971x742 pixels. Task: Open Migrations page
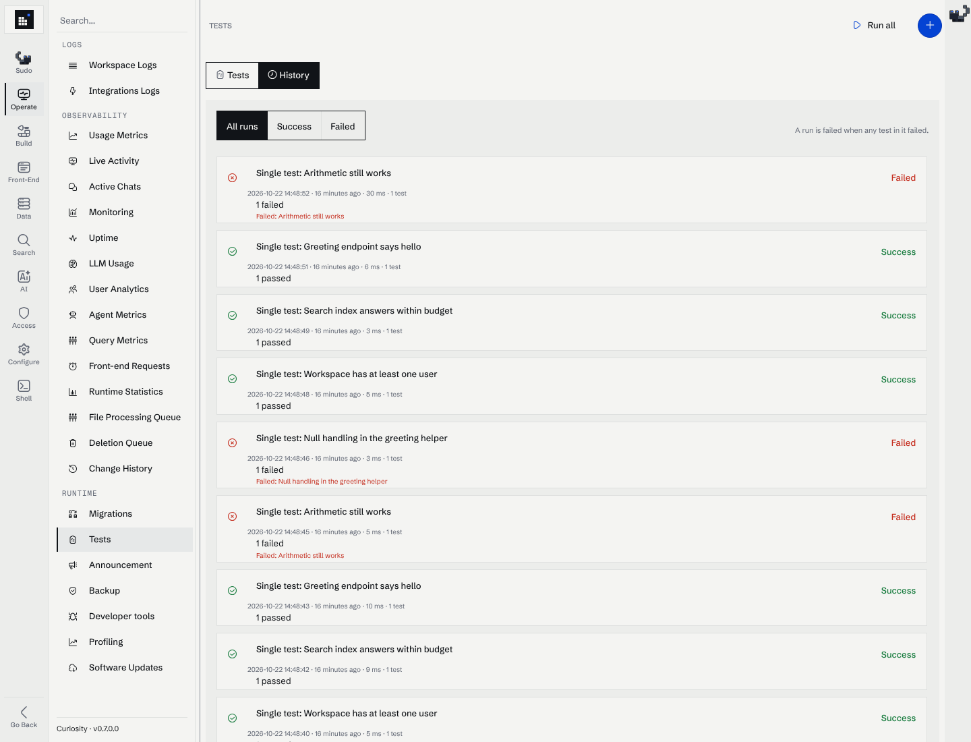[x=125, y=514]
